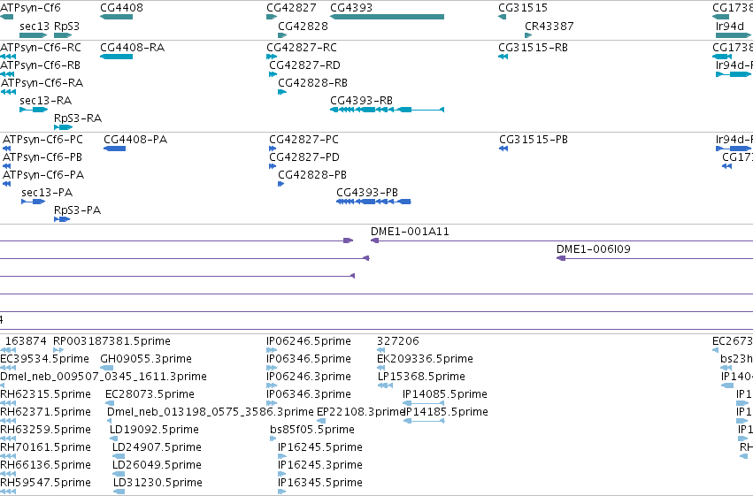This screenshot has height=496, width=753.
Task: Click the CG31515-PB protein label
Action: (534, 140)
